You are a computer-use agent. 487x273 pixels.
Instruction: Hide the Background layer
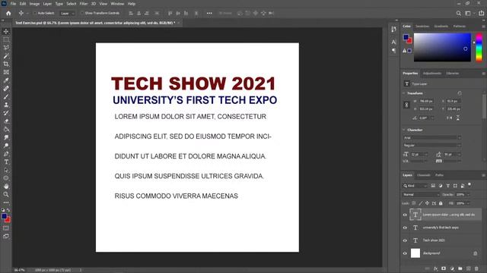[x=405, y=253]
